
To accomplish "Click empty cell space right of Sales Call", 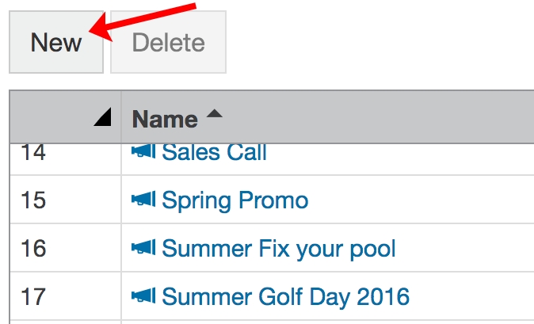I will tap(396, 153).
